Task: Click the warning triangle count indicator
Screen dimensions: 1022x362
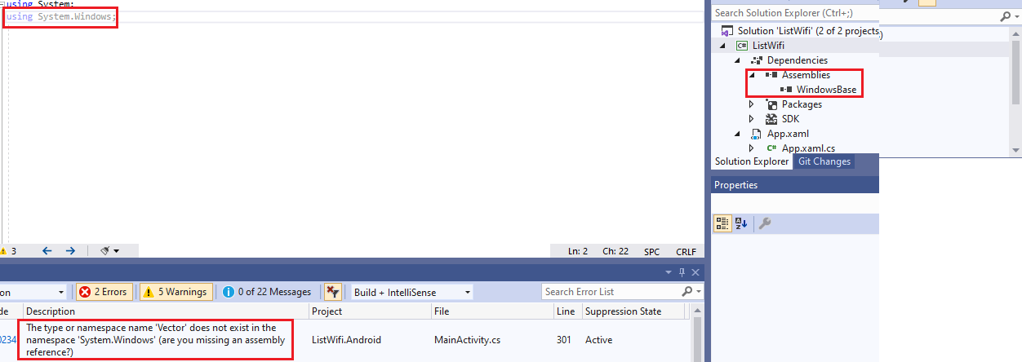Action: tap(8, 251)
